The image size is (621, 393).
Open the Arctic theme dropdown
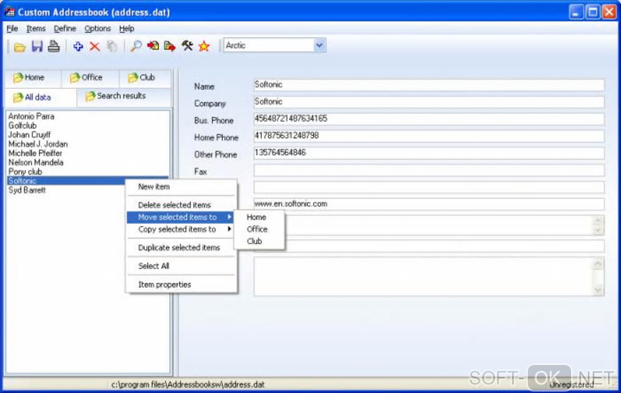(x=319, y=46)
